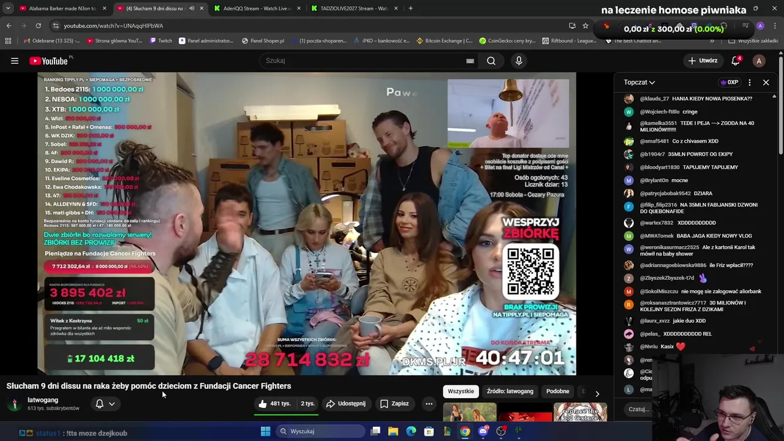Click the Utwórz create button
The width and height of the screenshot is (784, 441).
click(703, 61)
